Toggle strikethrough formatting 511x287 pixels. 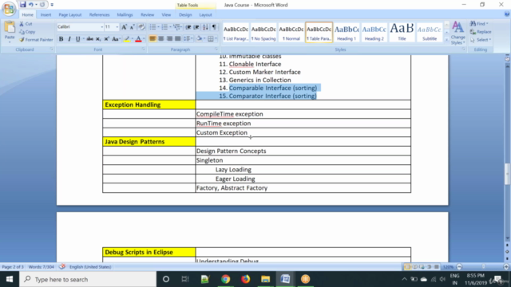[90, 39]
